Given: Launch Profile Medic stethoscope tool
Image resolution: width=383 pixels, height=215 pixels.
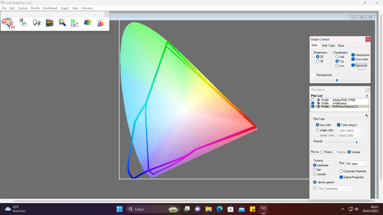Looking at the screenshot, I should [x=37, y=23].
